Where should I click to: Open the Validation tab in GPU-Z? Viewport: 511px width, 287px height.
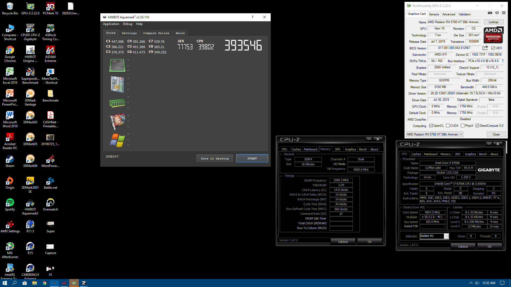[464, 14]
